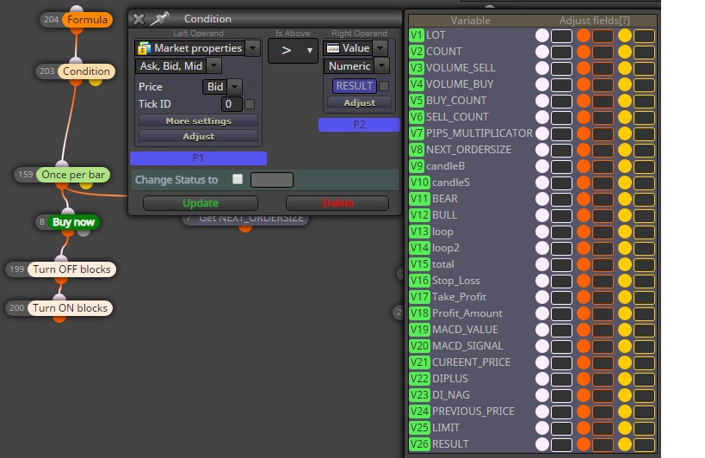Click the V1 LOT variable badge

click(x=417, y=35)
